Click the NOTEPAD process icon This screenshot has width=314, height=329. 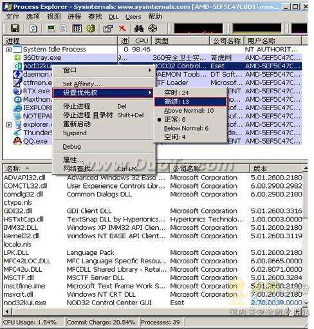click(17, 116)
